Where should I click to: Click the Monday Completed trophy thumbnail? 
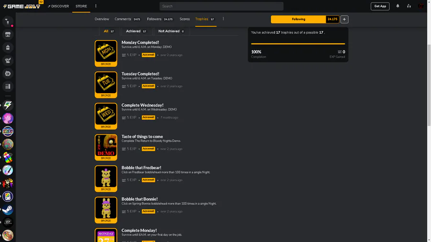[106, 53]
